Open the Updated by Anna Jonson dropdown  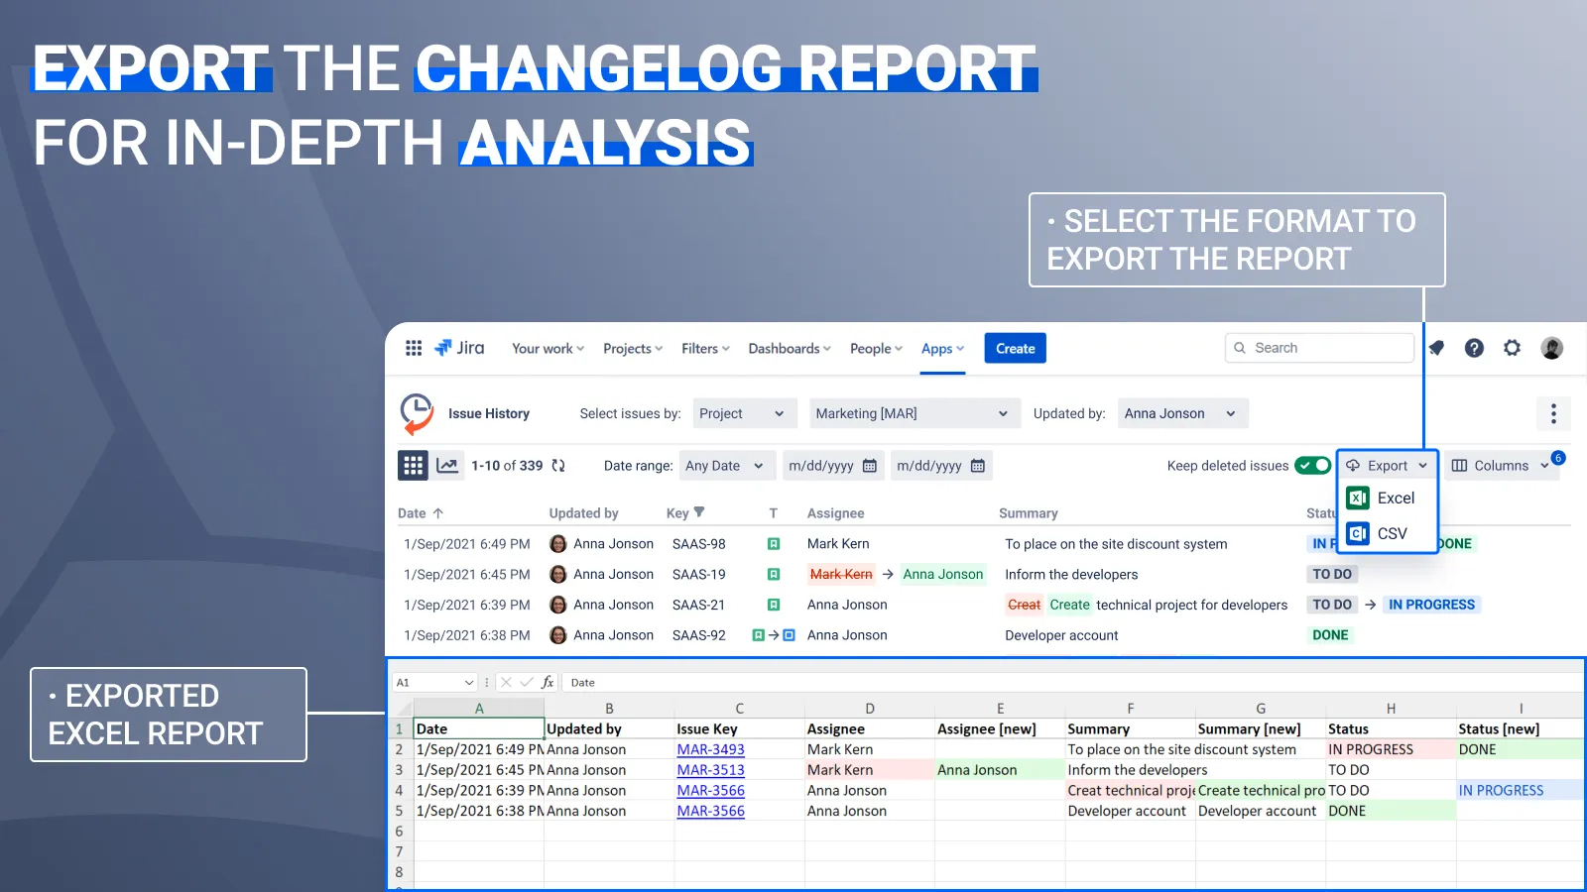point(1180,413)
